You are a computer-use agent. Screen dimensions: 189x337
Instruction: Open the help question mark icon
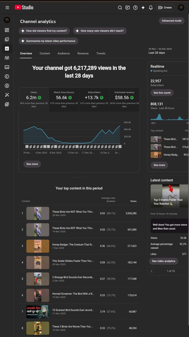(135, 8)
